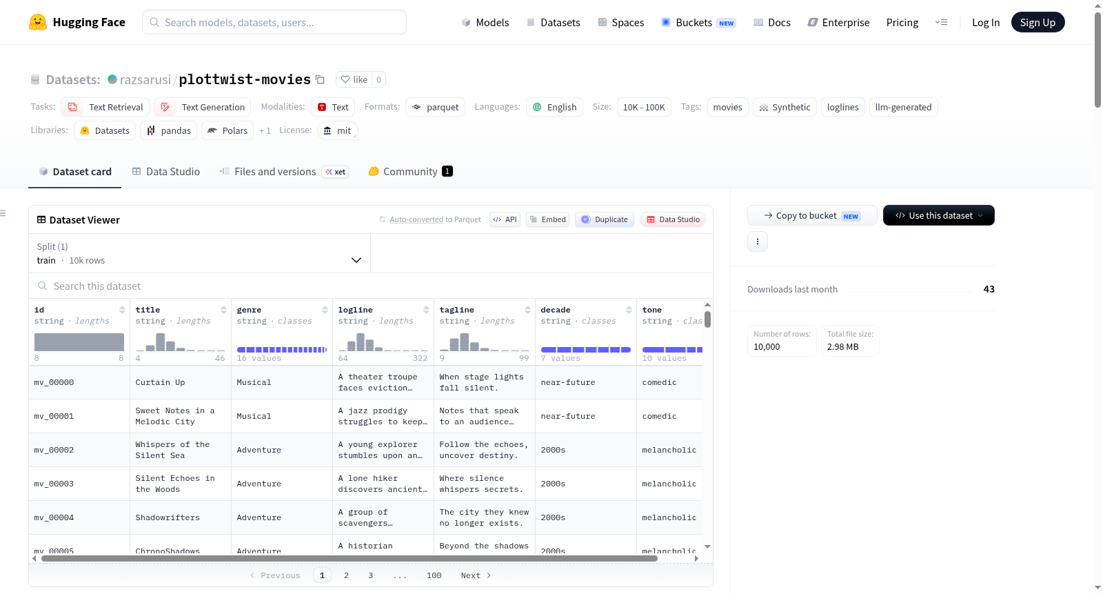Sort the id column
1103x594 pixels.
click(x=122, y=310)
